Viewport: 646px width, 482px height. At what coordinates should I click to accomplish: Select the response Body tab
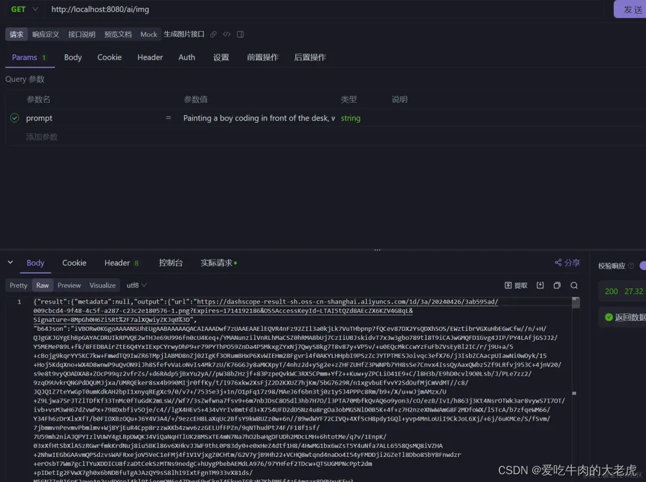tap(35, 263)
